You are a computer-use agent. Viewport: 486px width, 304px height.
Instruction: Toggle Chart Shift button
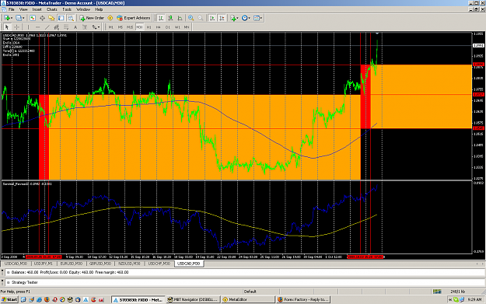point(222,18)
